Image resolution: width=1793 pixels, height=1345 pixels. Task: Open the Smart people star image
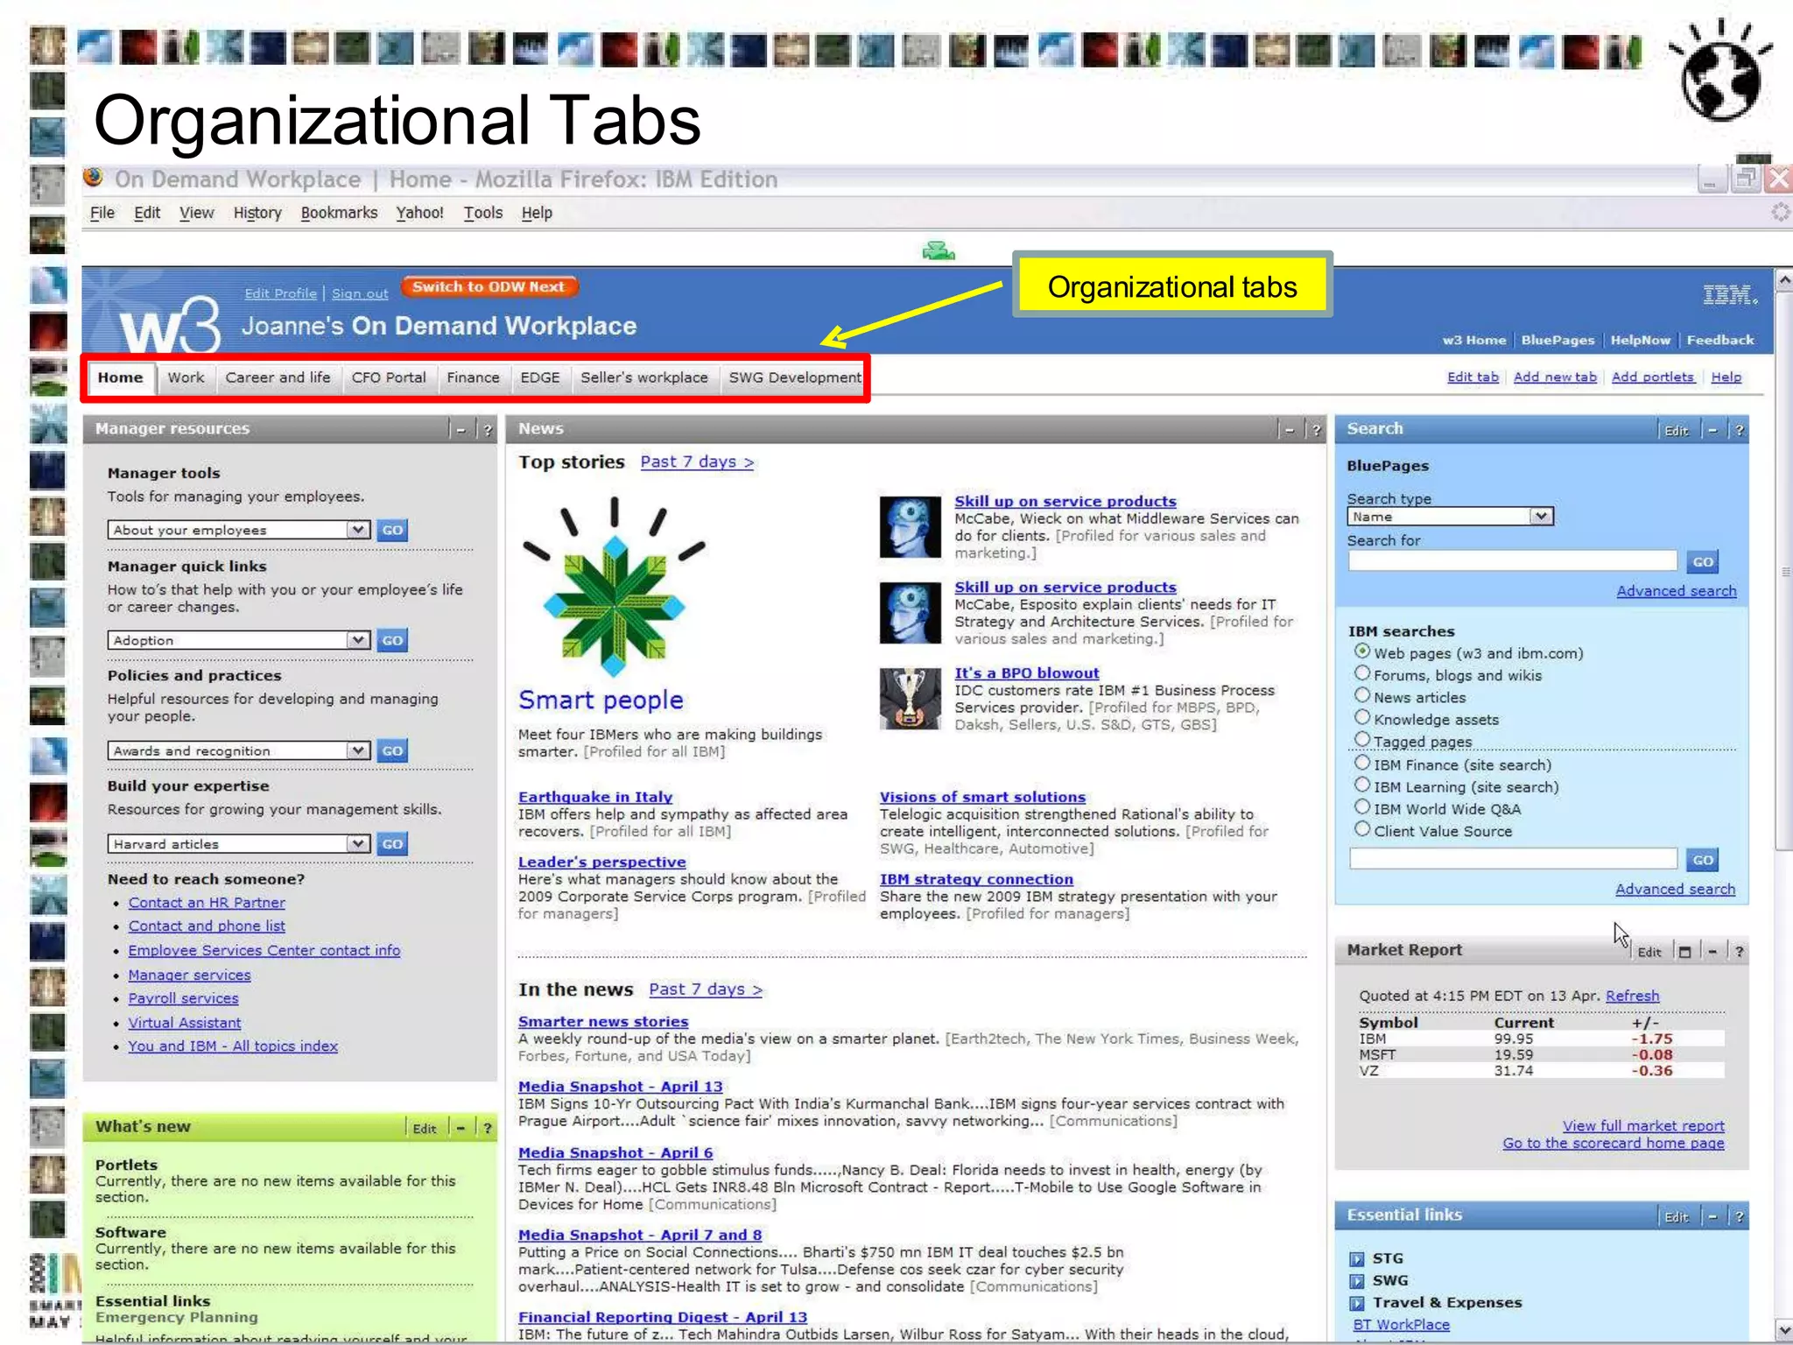click(x=615, y=588)
